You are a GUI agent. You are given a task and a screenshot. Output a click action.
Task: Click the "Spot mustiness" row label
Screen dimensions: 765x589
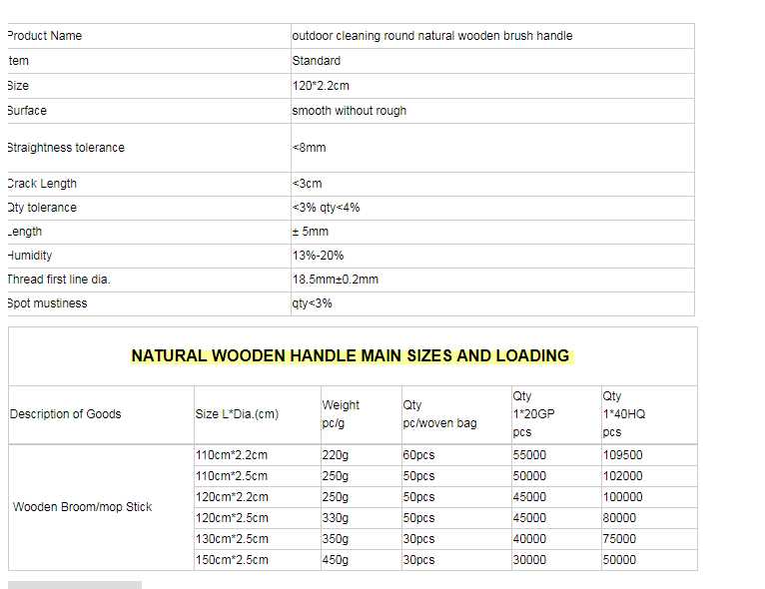tap(47, 303)
